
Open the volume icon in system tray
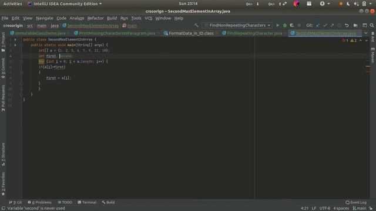[356, 4]
